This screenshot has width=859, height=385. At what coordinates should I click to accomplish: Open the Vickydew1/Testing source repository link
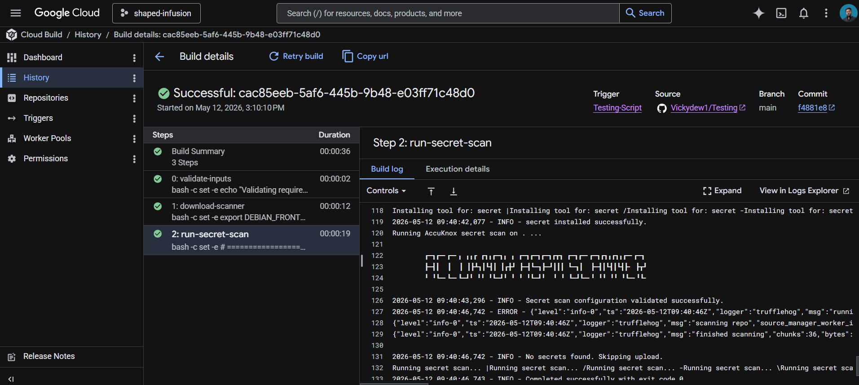(708, 108)
